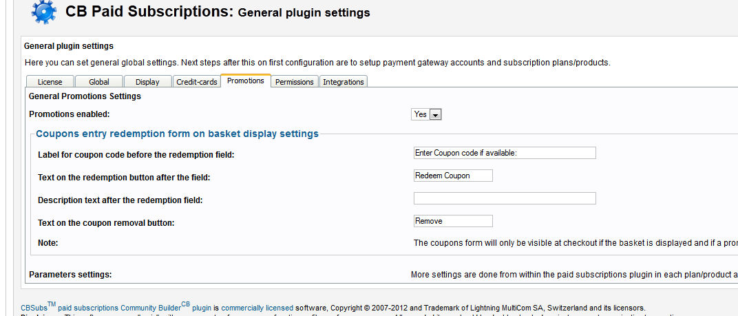Screen dimensions: 738x316
Task: Open the Promotions enabled Yes dropdown
Action: (x=426, y=114)
